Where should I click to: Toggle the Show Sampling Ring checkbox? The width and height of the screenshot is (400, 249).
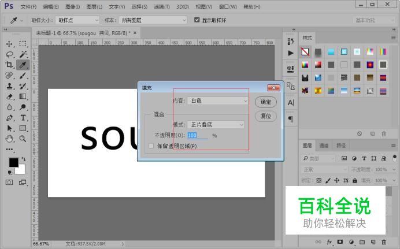click(x=197, y=20)
